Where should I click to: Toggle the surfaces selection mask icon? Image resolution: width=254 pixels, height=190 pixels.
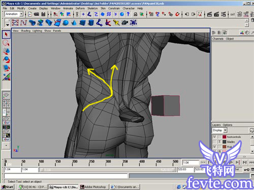103,14
